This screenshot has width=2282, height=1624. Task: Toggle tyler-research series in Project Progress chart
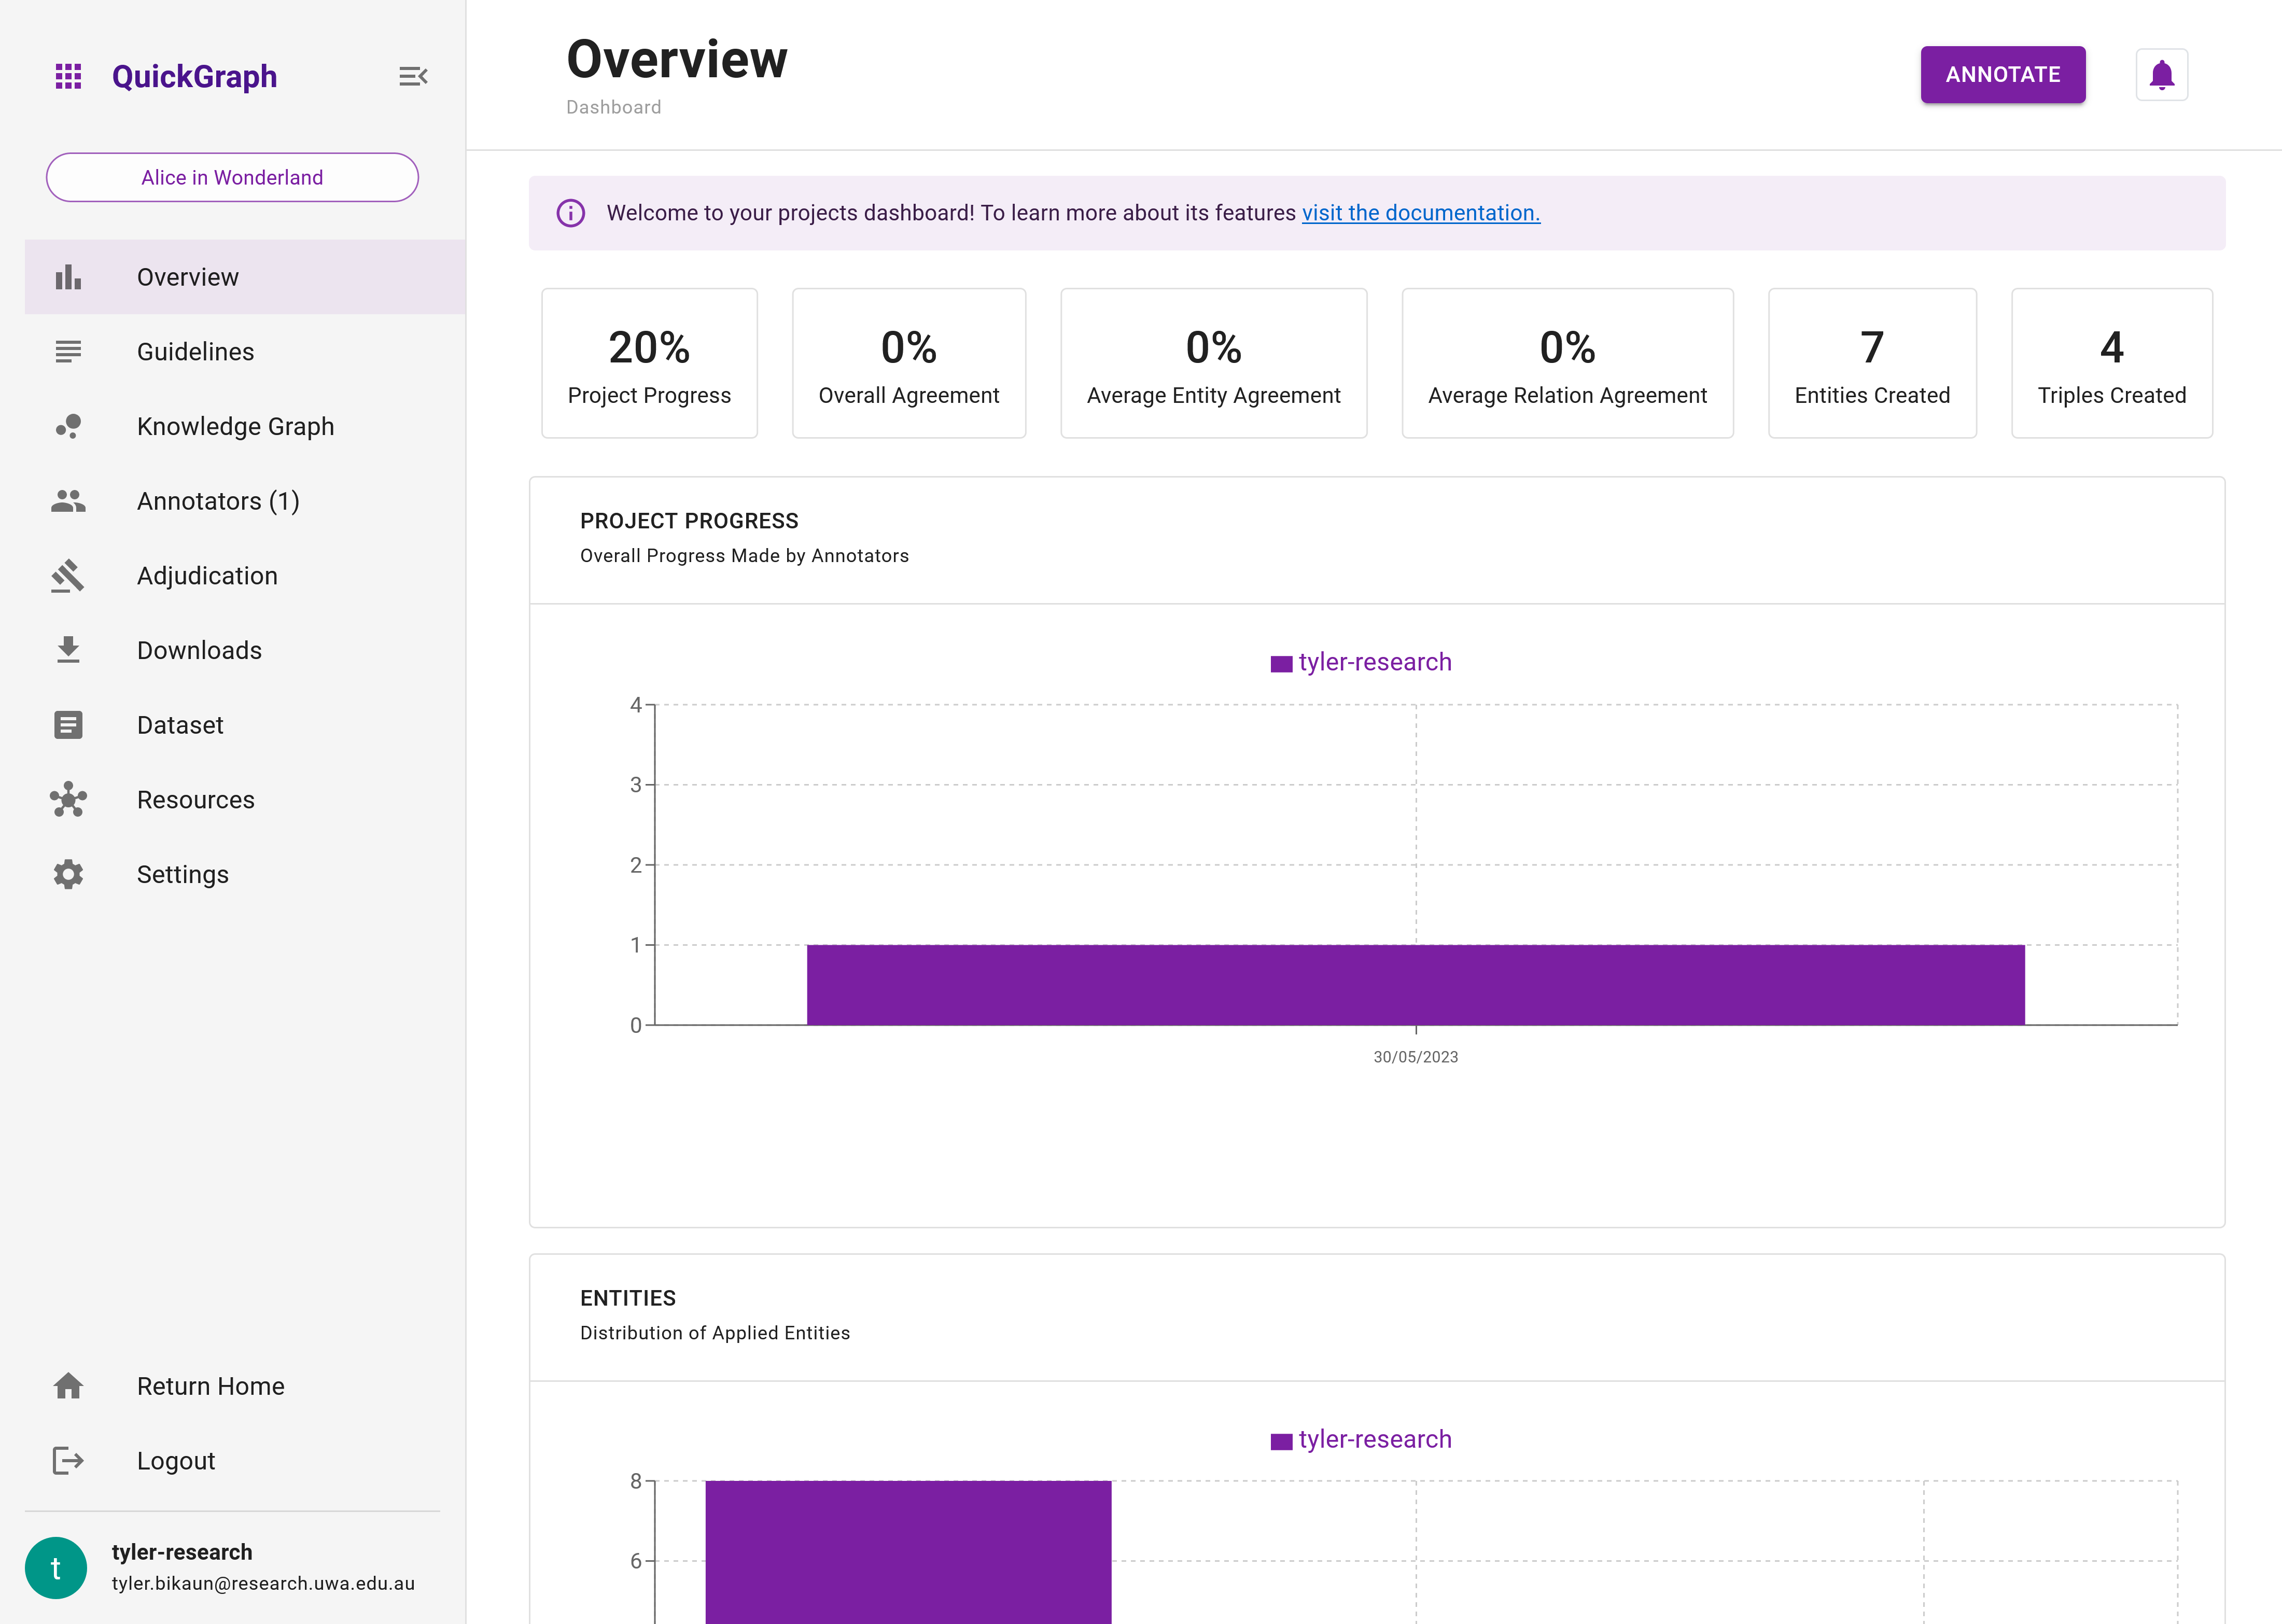click(x=1360, y=661)
